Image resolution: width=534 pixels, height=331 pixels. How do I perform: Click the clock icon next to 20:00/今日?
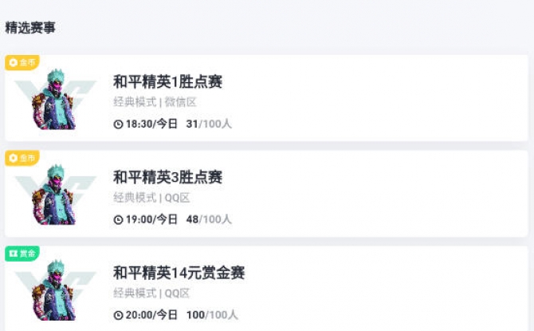(x=118, y=315)
